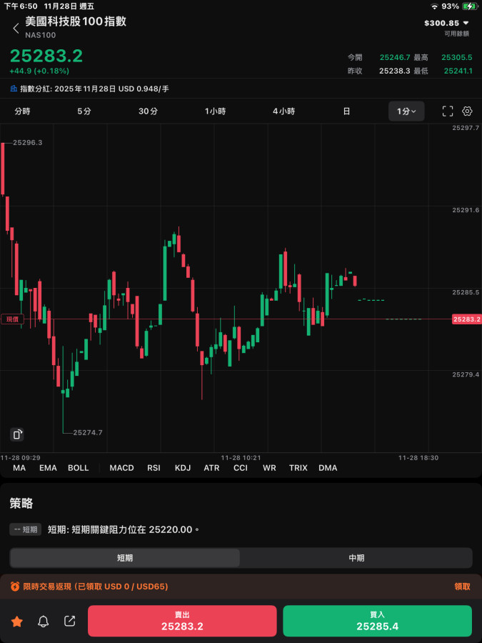Tap the 現價 current price marker
The image size is (482, 643).
pyautogui.click(x=12, y=319)
